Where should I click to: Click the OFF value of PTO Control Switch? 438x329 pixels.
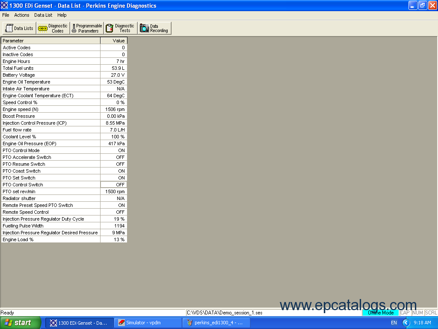pyautogui.click(x=114, y=185)
